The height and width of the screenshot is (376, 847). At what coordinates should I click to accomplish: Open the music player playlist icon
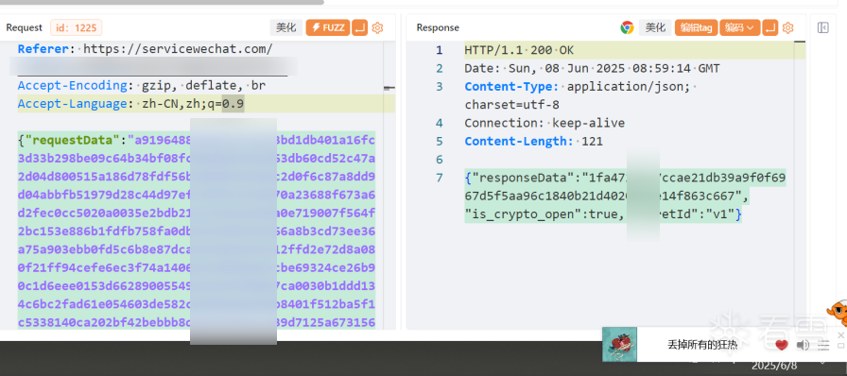[822, 345]
